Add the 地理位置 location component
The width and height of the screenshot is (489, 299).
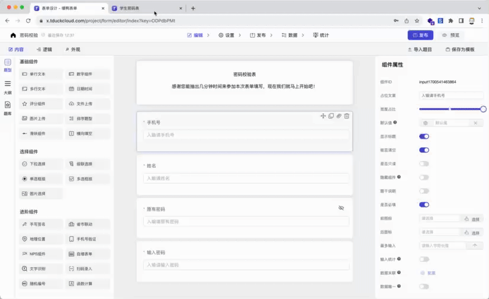click(x=41, y=239)
